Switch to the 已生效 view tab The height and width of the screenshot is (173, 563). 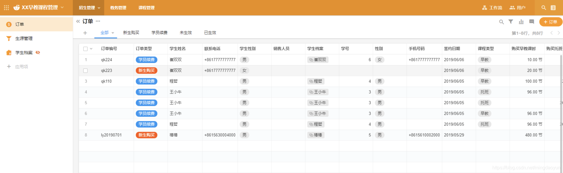[210, 33]
